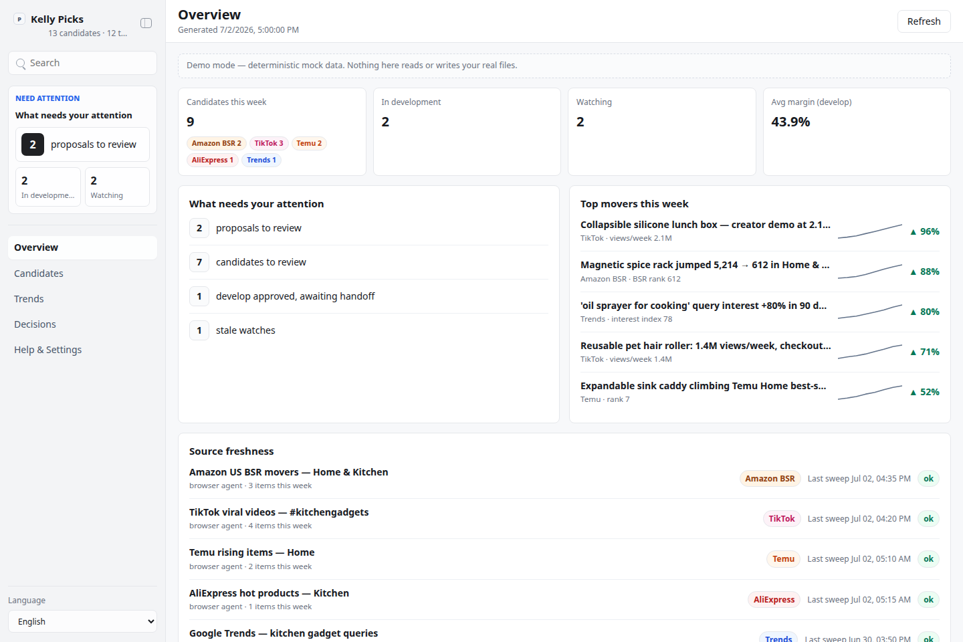Open Help & Settings
Screen dimensions: 963x642
point(82,350)
